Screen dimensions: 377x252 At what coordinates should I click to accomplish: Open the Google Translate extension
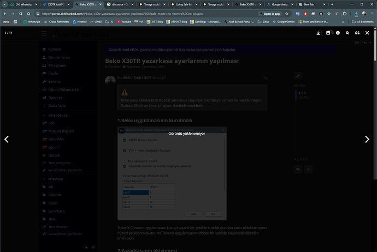(x=298, y=14)
